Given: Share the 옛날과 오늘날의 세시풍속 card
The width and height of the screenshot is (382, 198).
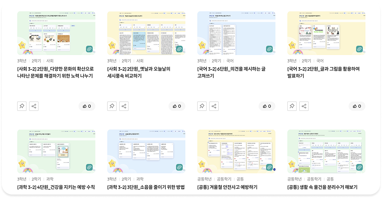Looking at the screenshot, I should (124, 106).
